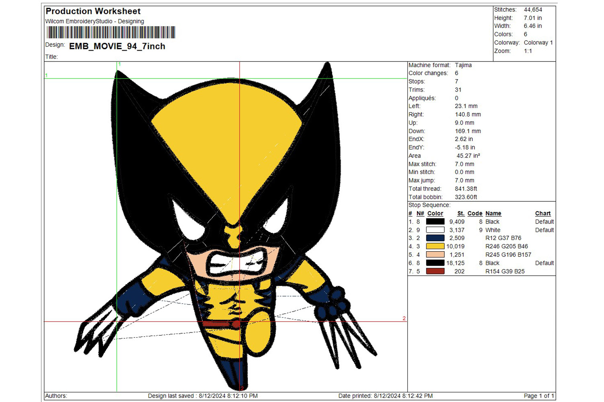Click the Stop Sequence label
The width and height of the screenshot is (604, 402).
(429, 205)
